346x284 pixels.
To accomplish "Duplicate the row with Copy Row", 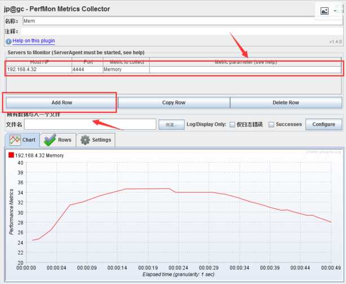I will click(174, 103).
